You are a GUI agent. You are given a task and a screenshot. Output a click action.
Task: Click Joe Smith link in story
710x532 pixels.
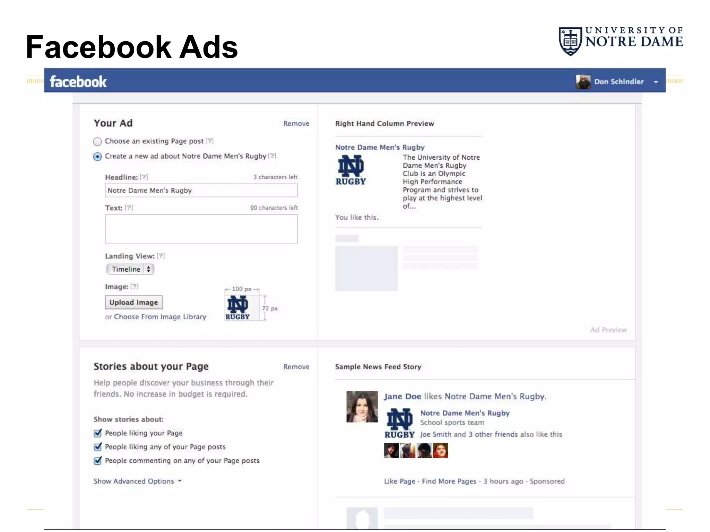point(436,434)
